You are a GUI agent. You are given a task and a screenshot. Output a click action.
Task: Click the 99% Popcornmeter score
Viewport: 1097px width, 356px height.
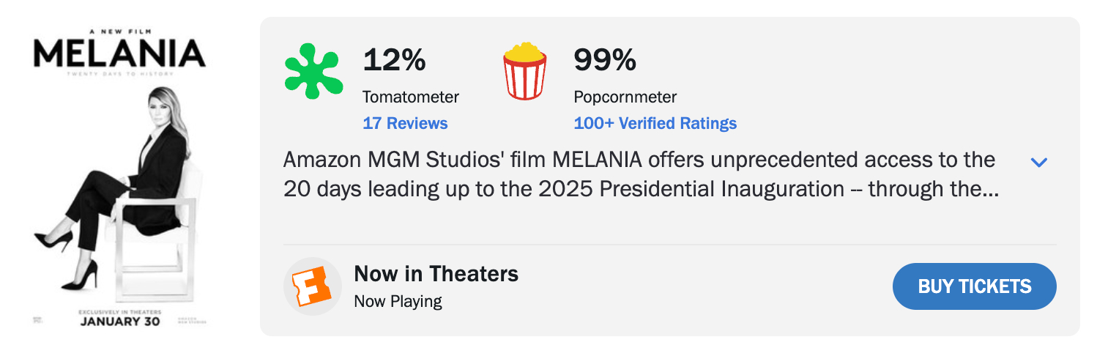click(605, 60)
